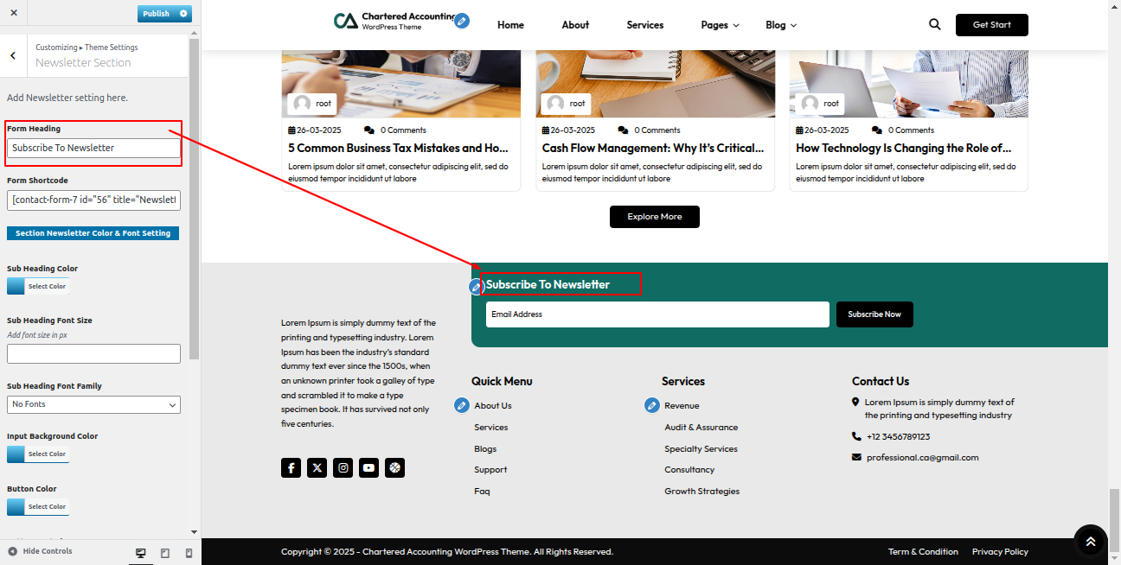Go to the About menu item

[575, 25]
